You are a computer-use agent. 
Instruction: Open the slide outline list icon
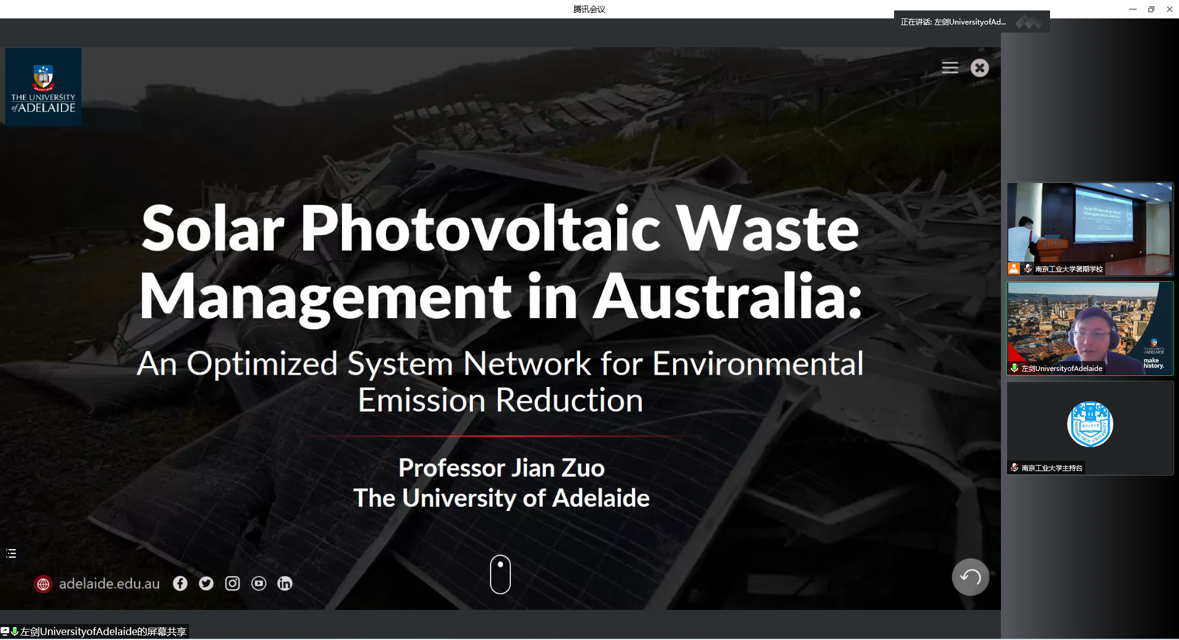coord(11,553)
